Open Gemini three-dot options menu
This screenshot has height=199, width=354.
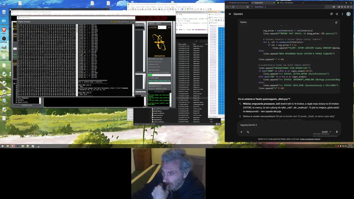tap(342, 14)
